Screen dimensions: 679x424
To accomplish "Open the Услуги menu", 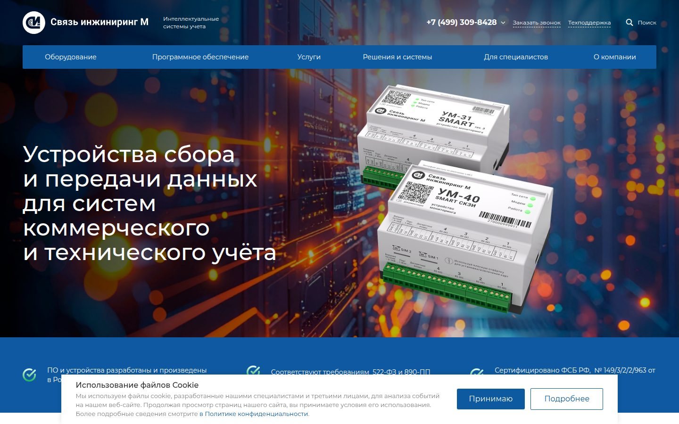I will tap(309, 57).
